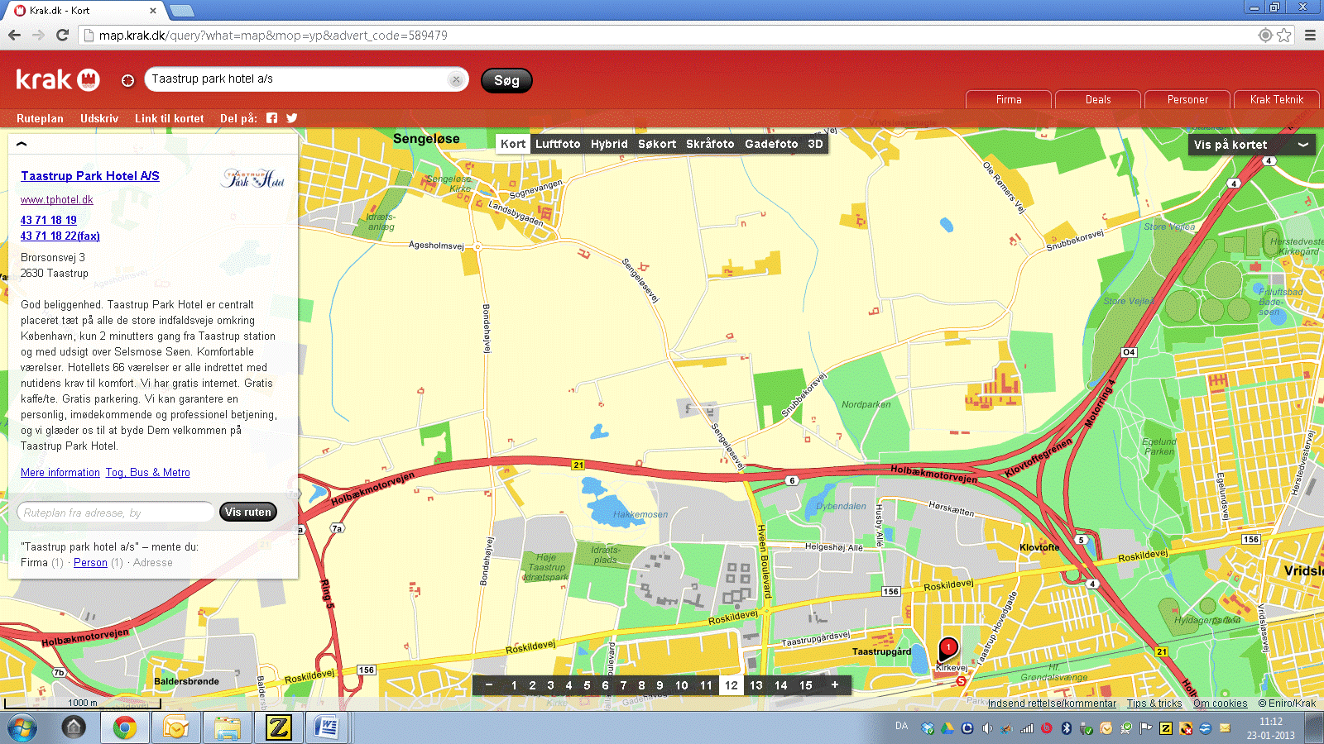Clear search field with X icon

(x=455, y=79)
